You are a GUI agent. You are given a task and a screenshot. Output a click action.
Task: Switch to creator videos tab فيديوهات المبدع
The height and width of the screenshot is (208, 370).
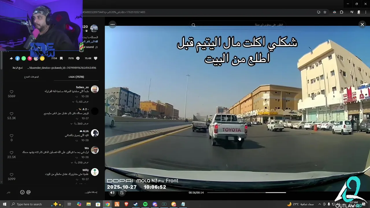[x=31, y=77]
